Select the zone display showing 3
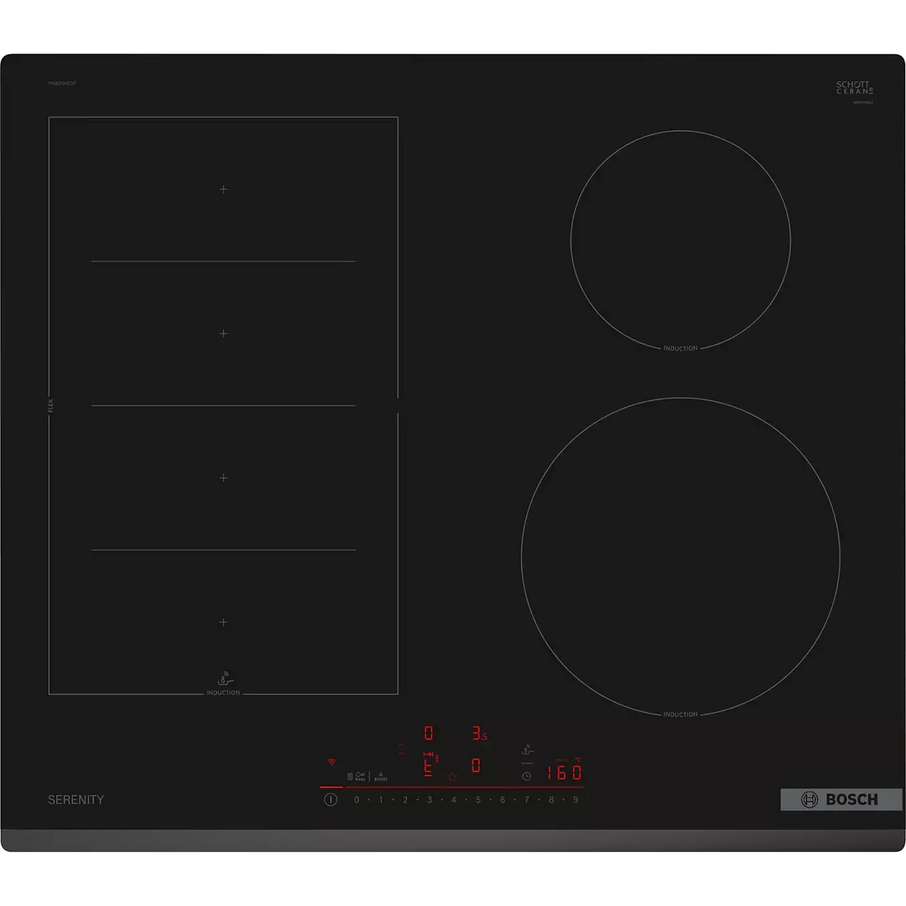Screen dimensions: 906x906 479,732
